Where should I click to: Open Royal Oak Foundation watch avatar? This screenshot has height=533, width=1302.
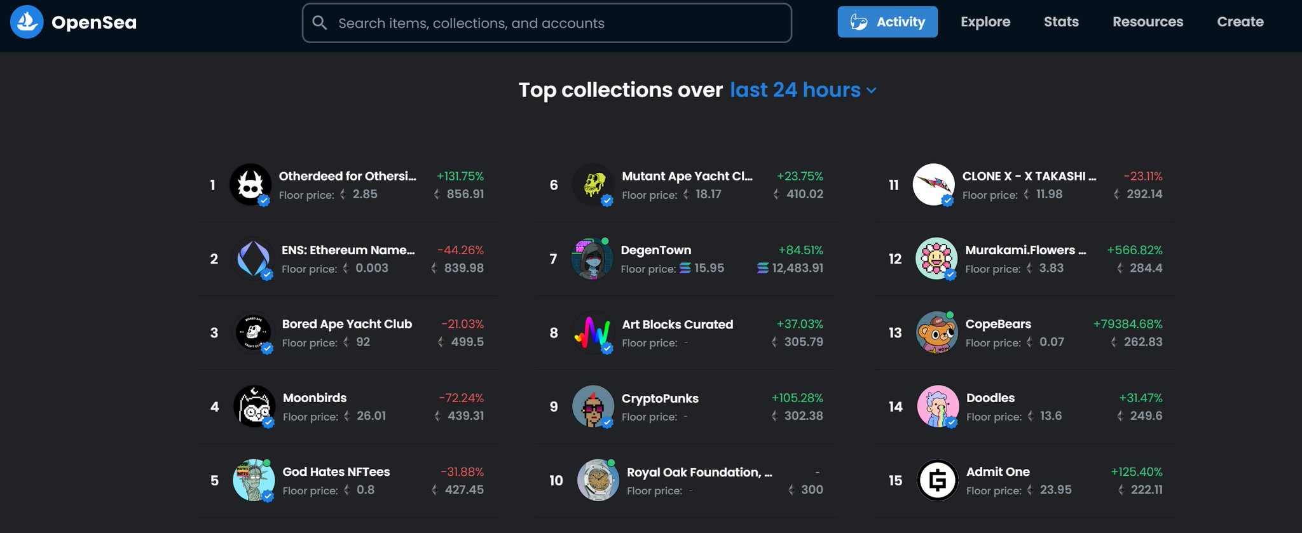coord(598,480)
